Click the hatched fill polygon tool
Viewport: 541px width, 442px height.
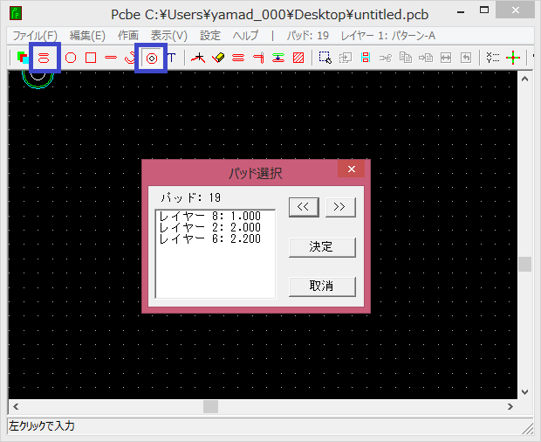(298, 58)
